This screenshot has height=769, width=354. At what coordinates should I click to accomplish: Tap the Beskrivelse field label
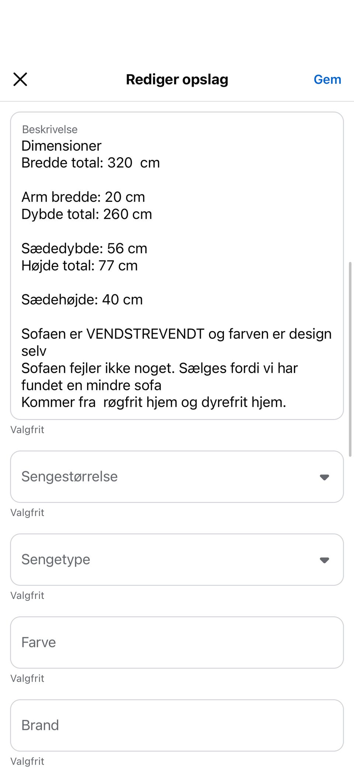[50, 129]
